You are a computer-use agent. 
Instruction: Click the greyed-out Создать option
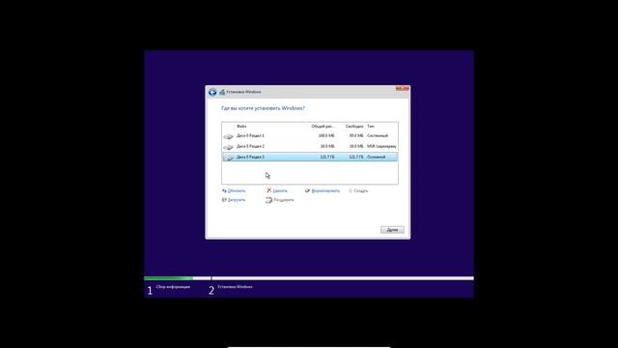[x=358, y=191]
